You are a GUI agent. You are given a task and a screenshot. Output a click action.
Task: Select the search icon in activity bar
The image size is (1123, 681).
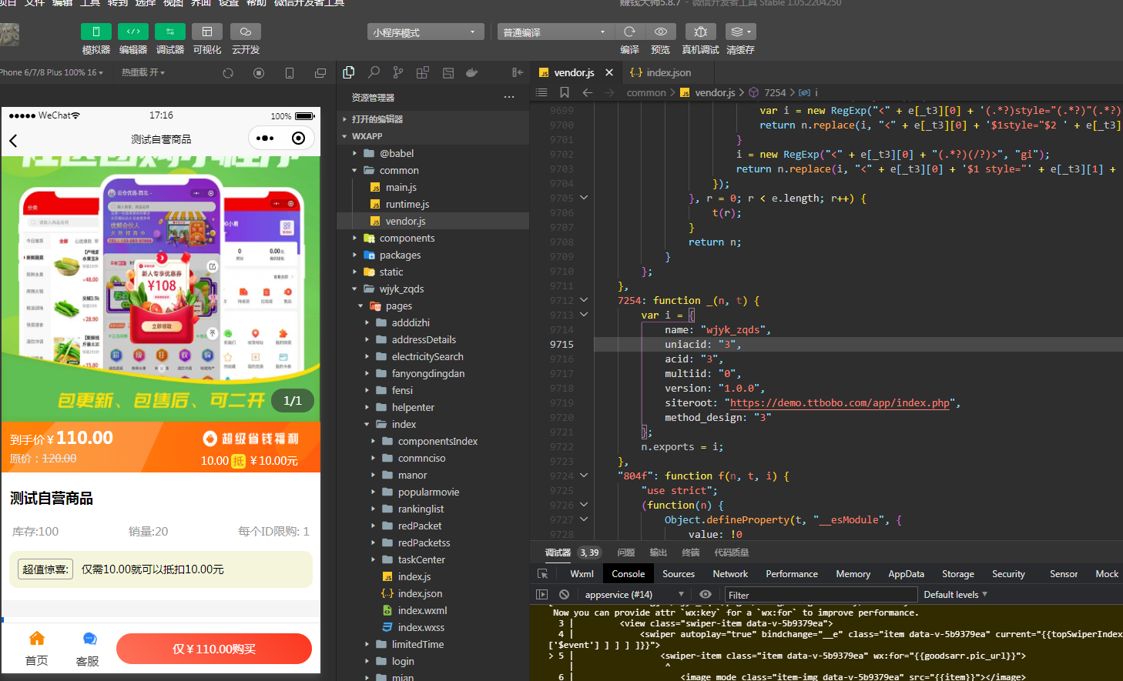click(374, 72)
